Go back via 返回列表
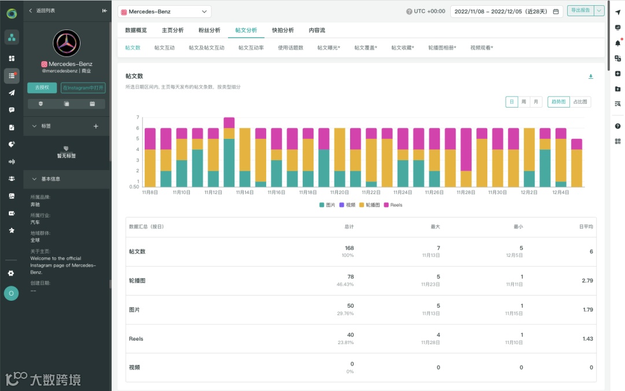 click(x=42, y=11)
